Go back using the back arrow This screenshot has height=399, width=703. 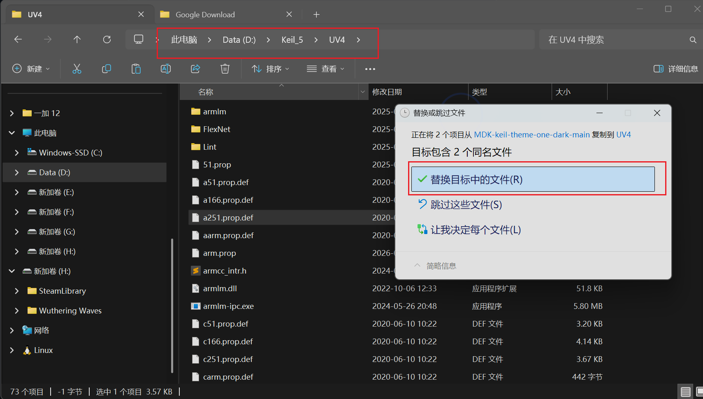pos(18,39)
